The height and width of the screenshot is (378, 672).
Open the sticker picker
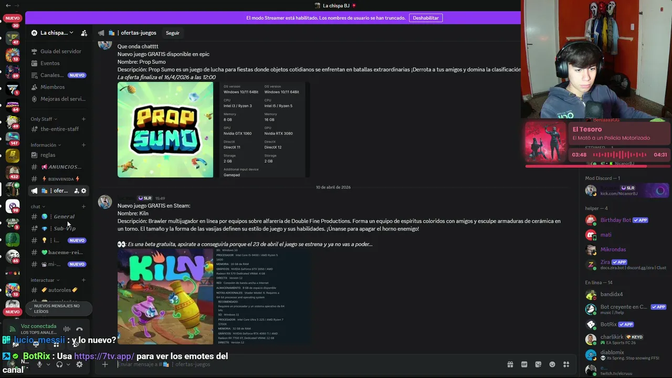[x=538, y=364]
